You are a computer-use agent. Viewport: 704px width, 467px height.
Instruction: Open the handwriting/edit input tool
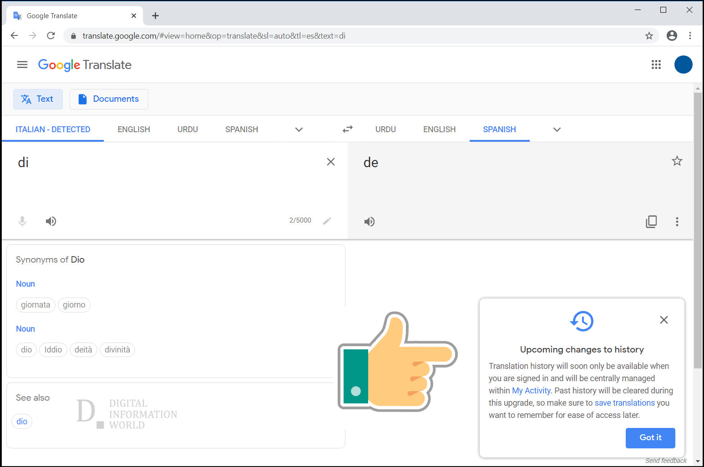coord(327,221)
